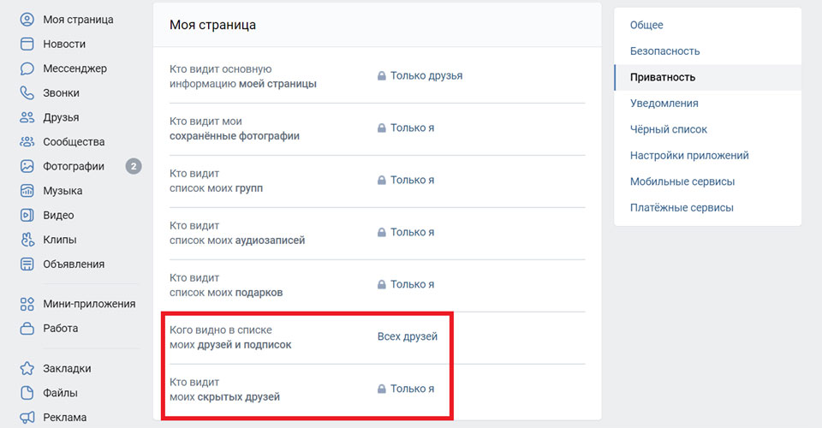Open the Всех друзей dropdown
822x428 pixels.
[x=408, y=336]
